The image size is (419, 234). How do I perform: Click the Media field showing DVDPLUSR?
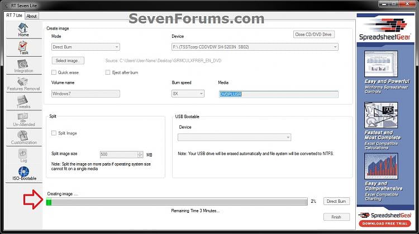tap(278, 94)
